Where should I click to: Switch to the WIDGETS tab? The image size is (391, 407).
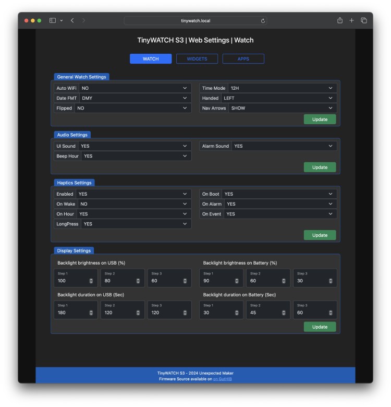click(197, 59)
